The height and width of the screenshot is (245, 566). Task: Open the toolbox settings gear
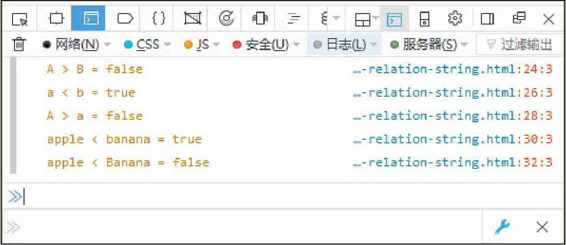[455, 18]
